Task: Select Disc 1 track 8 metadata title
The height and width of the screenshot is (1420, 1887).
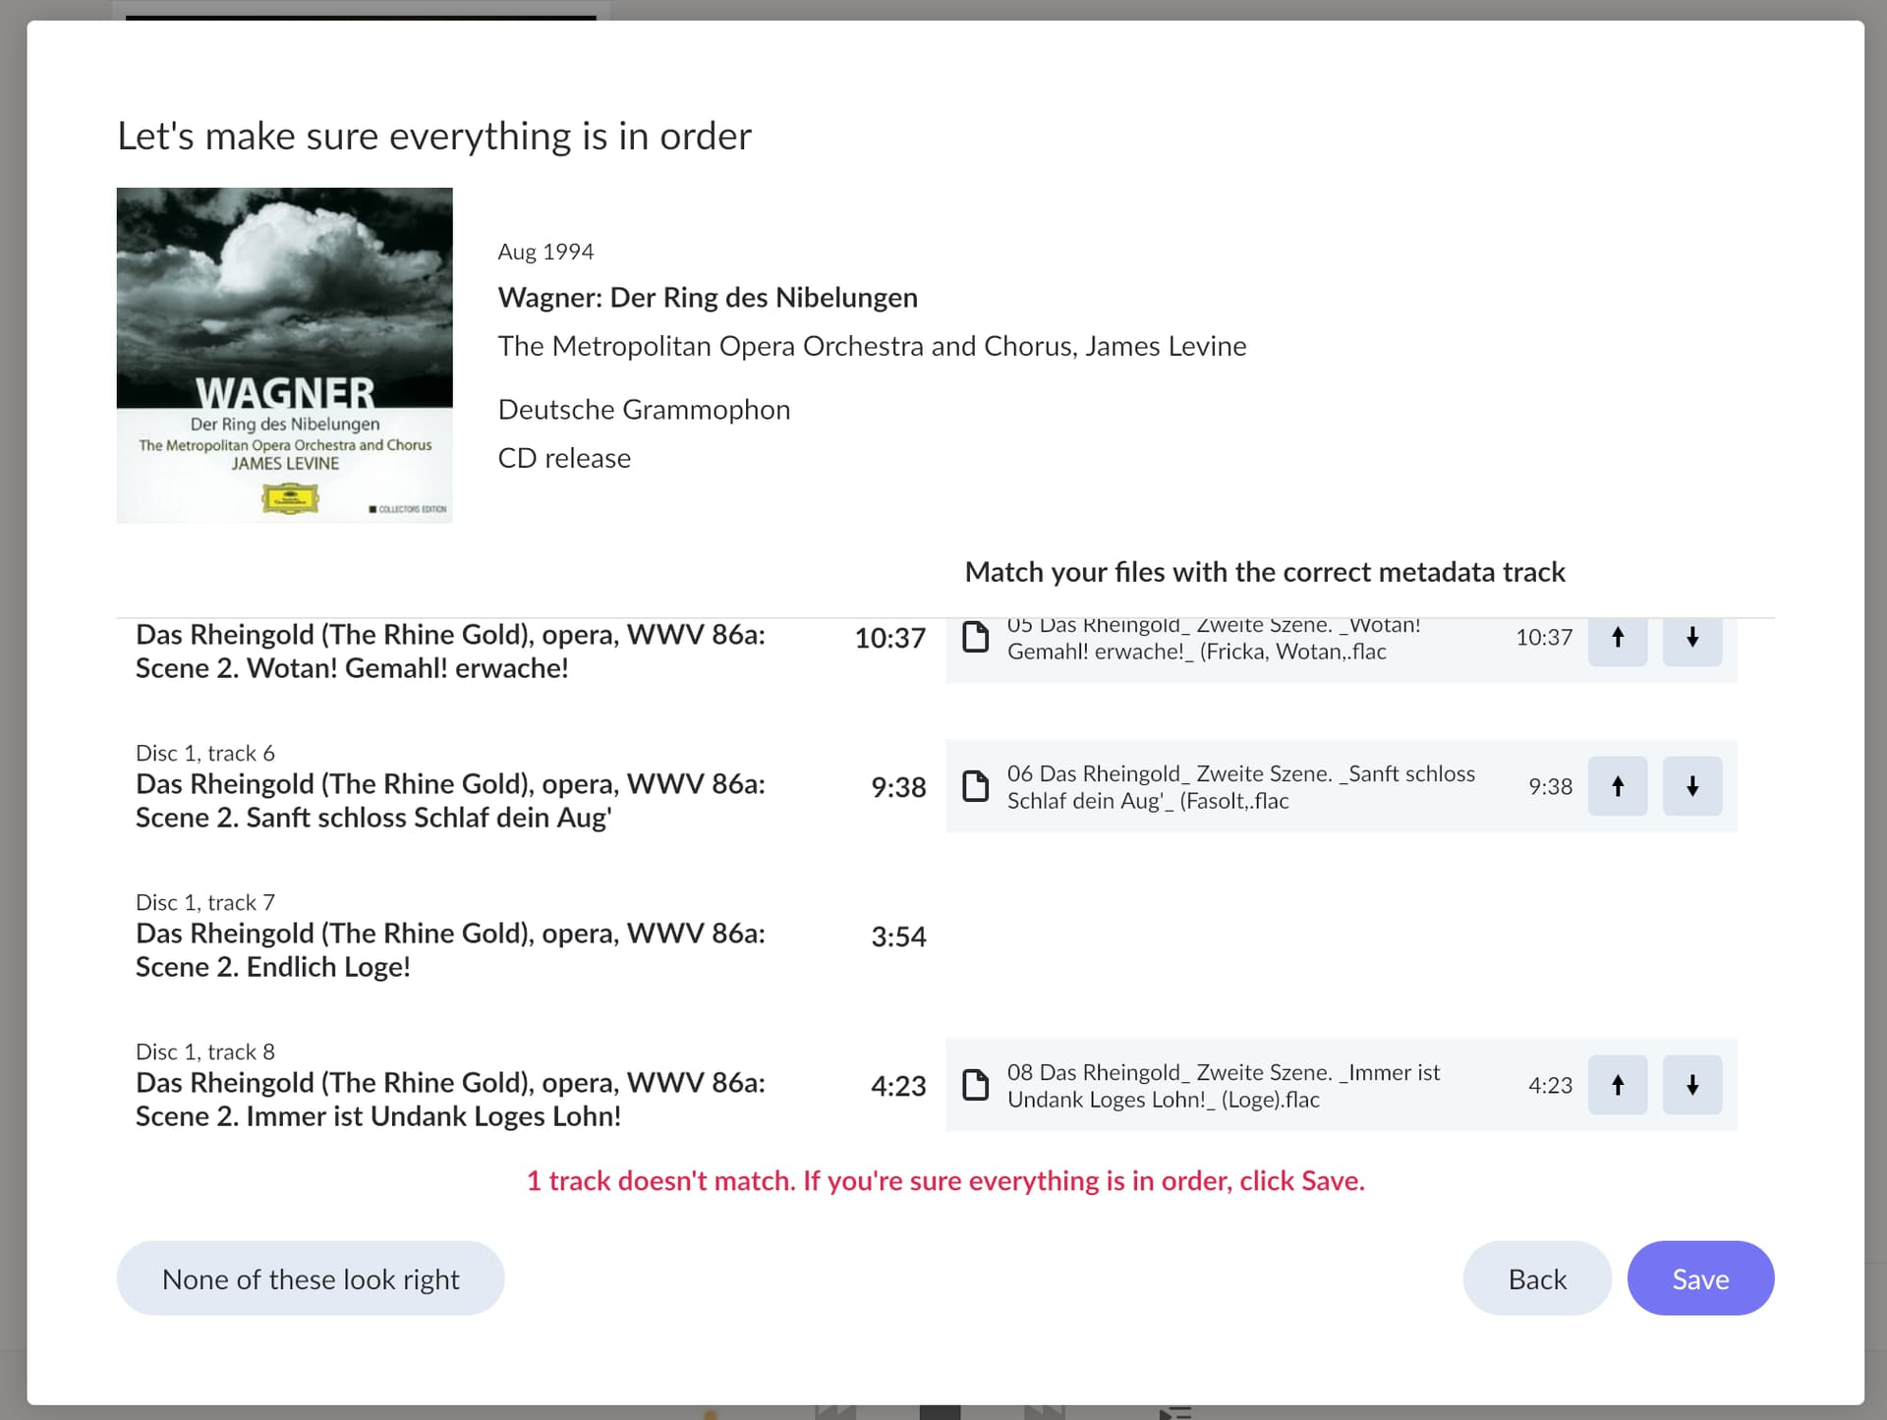Action: pos(449,1099)
